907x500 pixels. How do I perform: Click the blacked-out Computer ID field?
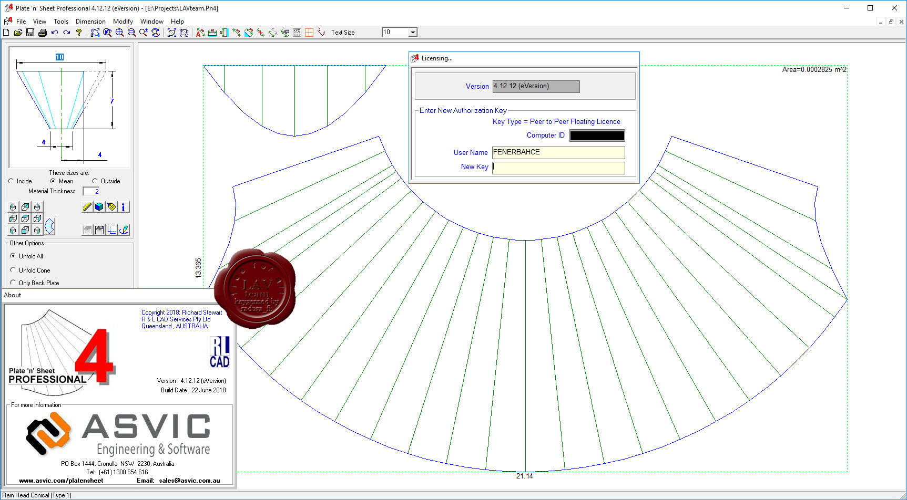click(597, 136)
